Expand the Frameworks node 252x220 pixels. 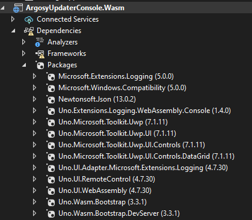click(23, 53)
